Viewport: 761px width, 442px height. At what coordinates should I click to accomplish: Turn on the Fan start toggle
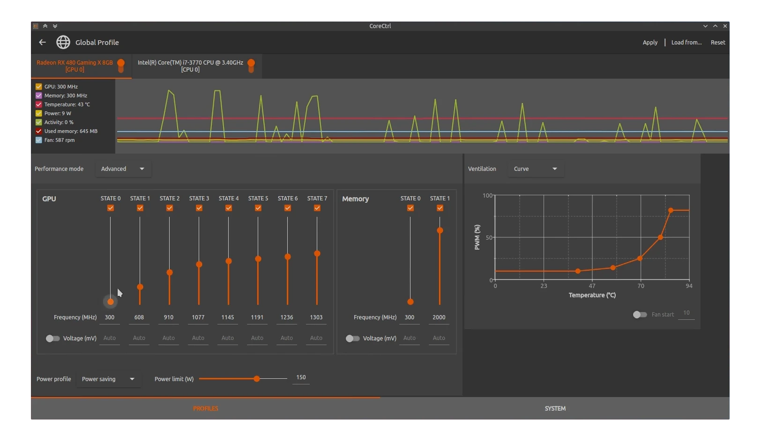(640, 315)
